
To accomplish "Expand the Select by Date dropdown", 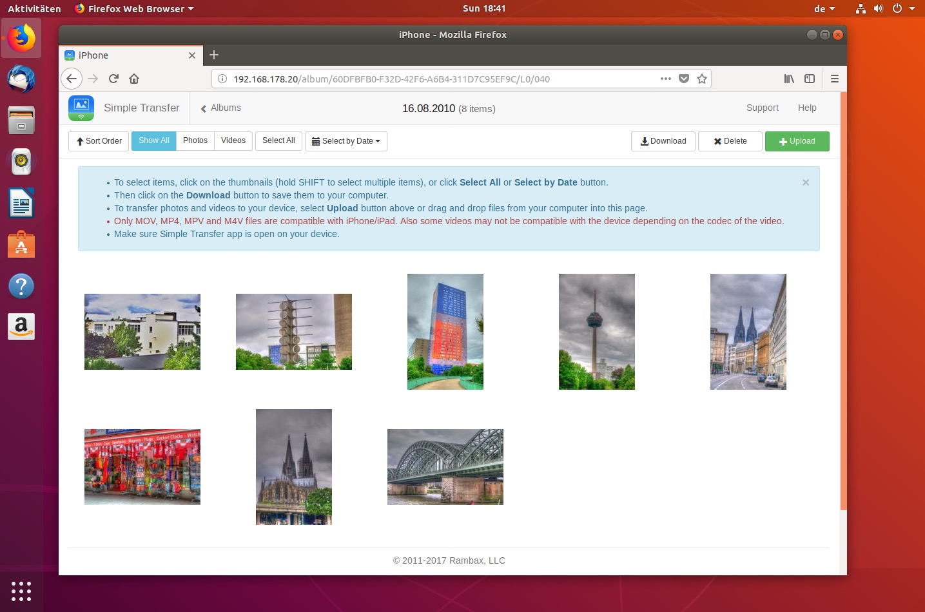I will (346, 141).
